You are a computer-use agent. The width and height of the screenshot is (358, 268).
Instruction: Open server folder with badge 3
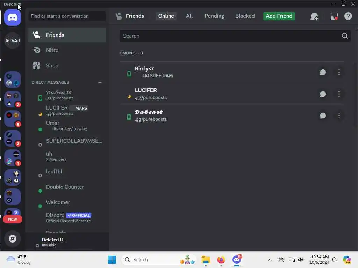[13, 138]
